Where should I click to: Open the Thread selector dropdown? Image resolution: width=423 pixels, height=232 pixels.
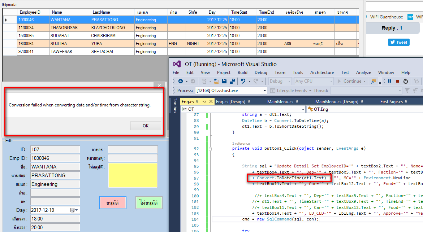click(366, 91)
